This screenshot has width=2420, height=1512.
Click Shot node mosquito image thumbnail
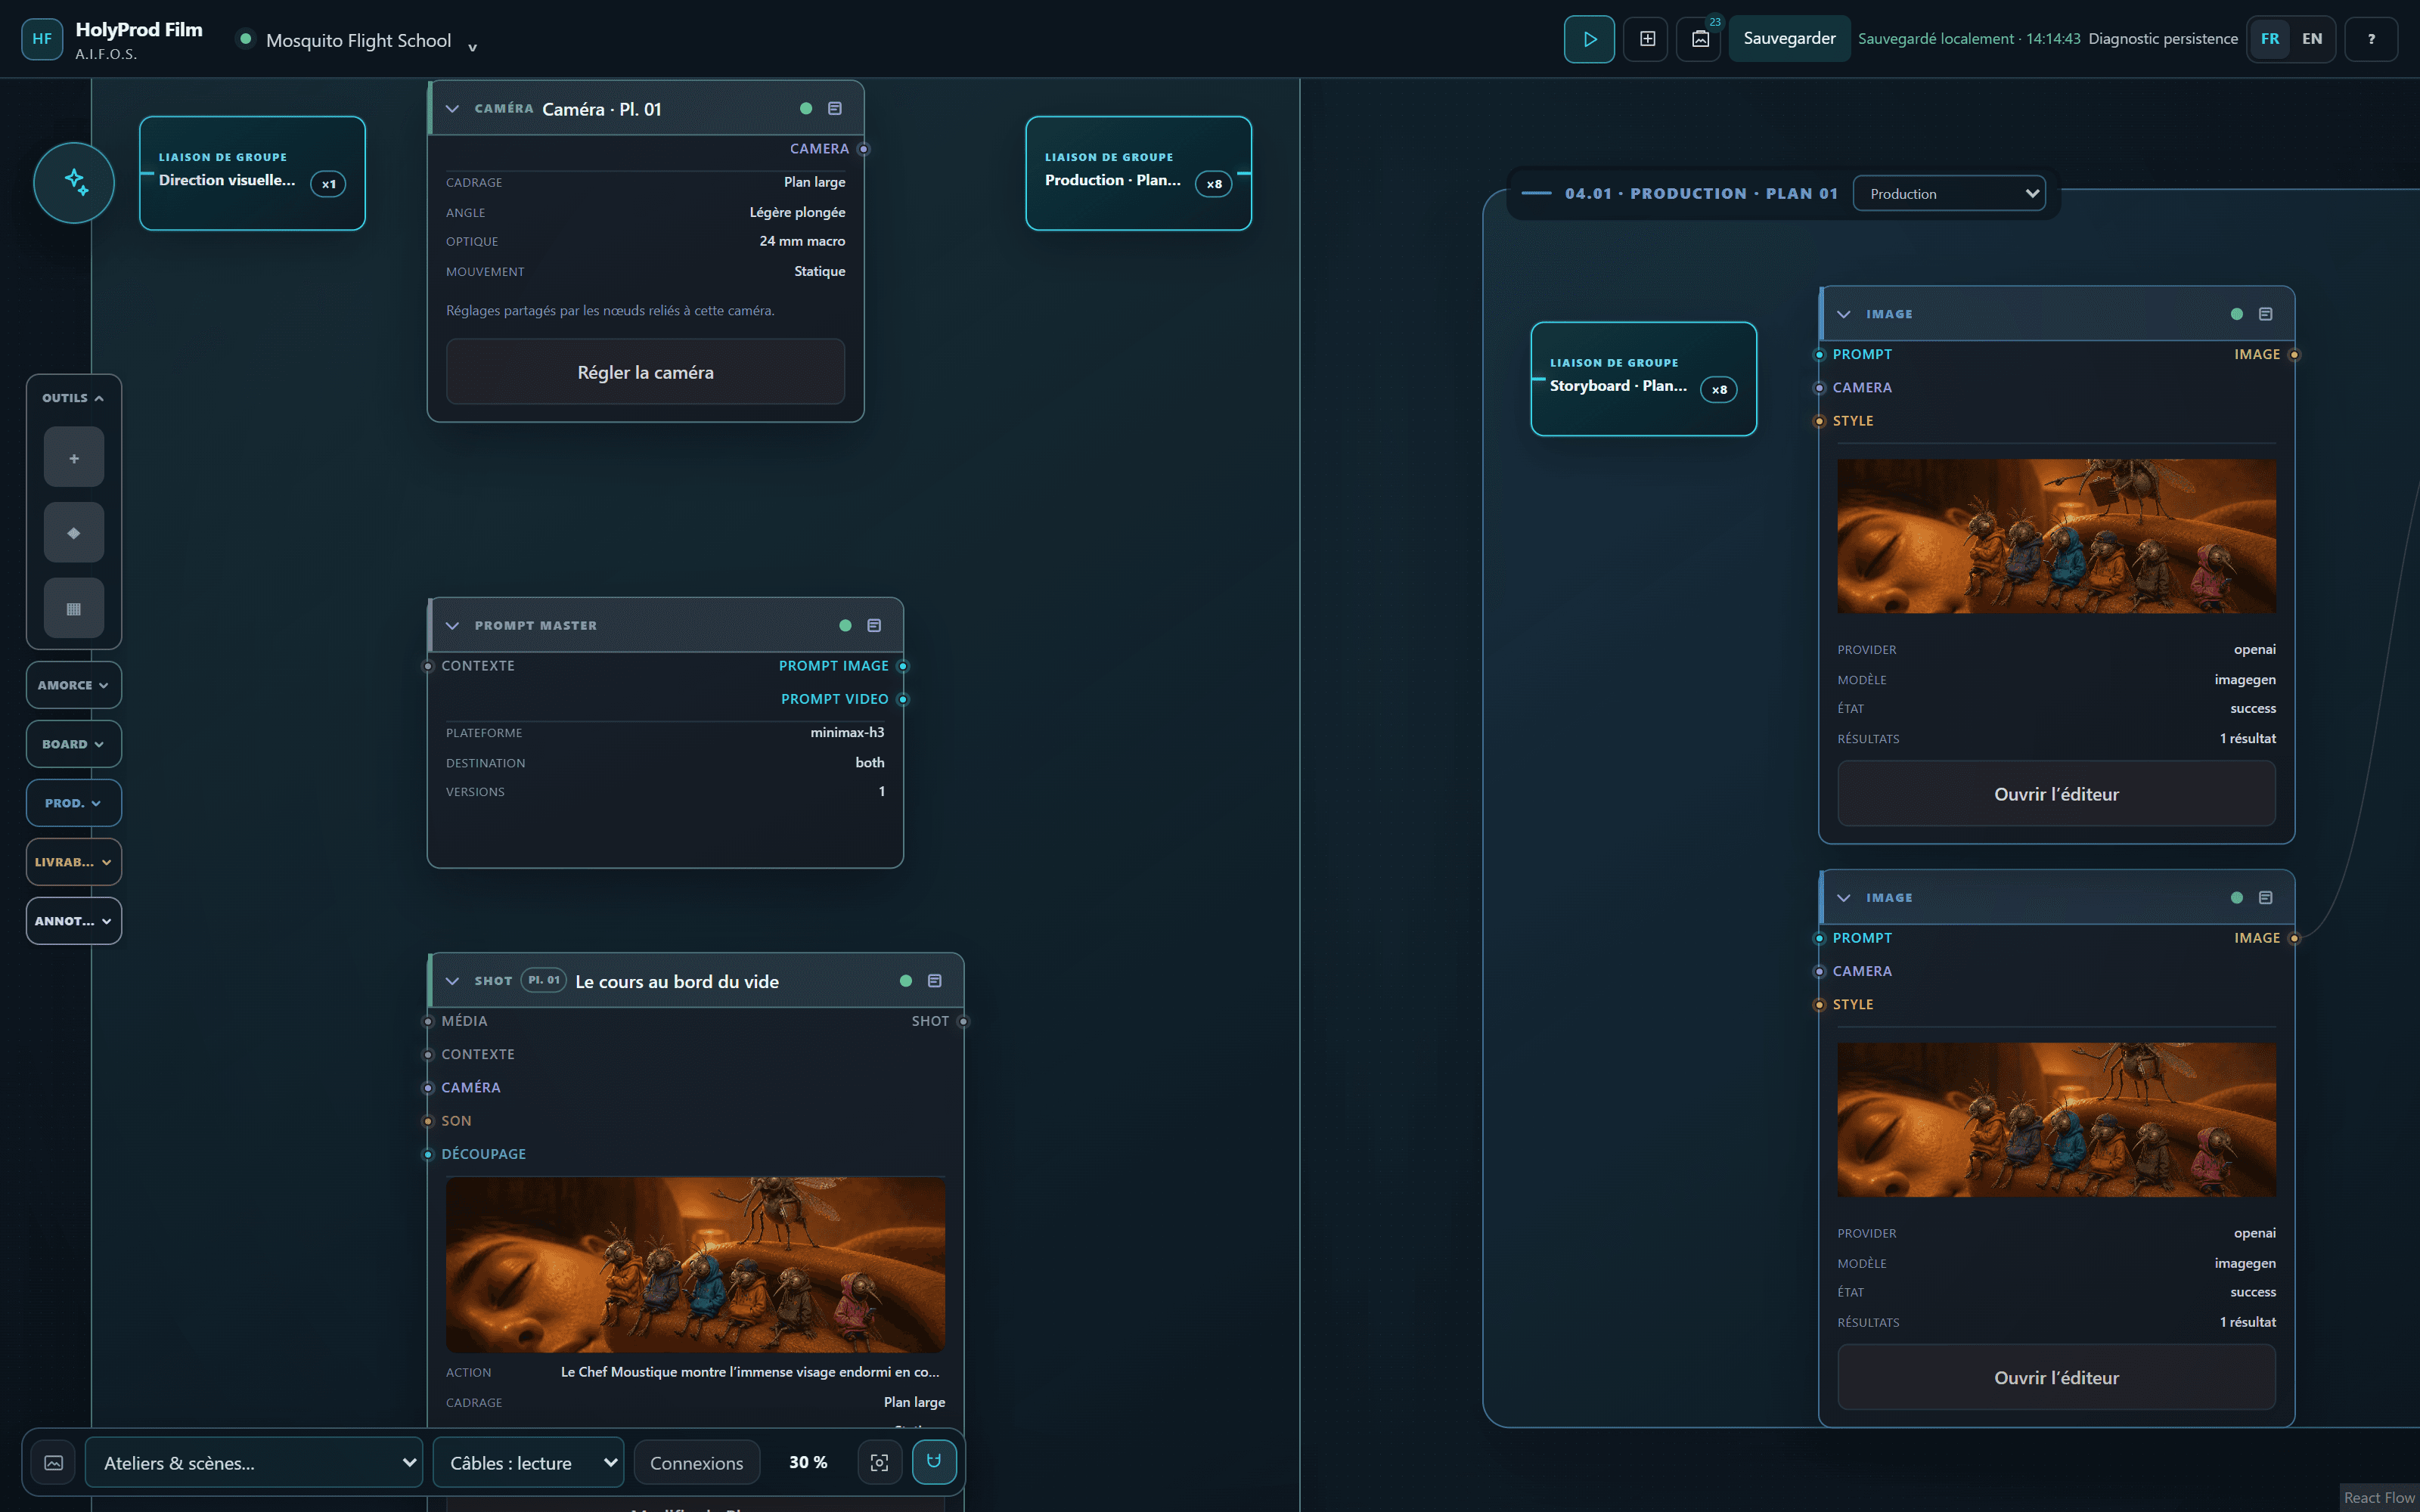point(695,1265)
